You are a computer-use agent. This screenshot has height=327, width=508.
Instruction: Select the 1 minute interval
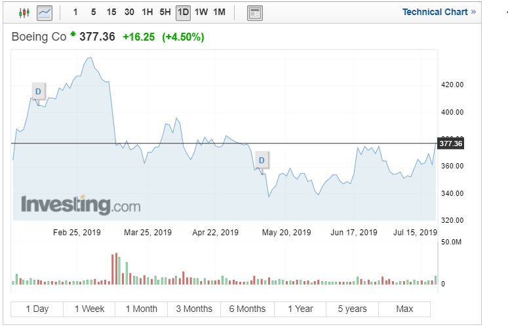click(75, 12)
